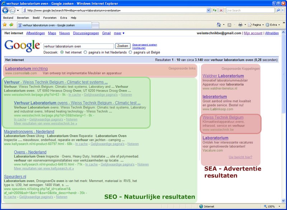Open the Help menu

(74, 18)
